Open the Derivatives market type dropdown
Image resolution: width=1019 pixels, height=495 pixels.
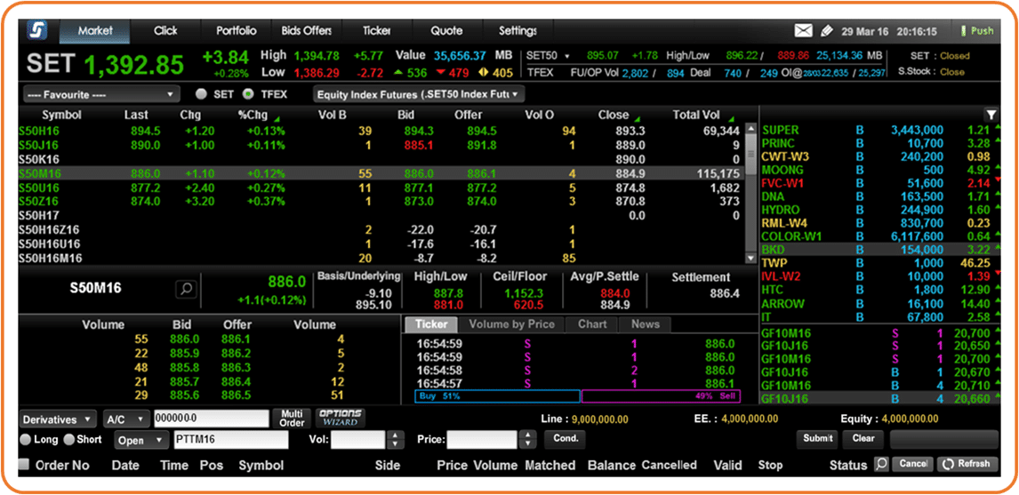58,419
